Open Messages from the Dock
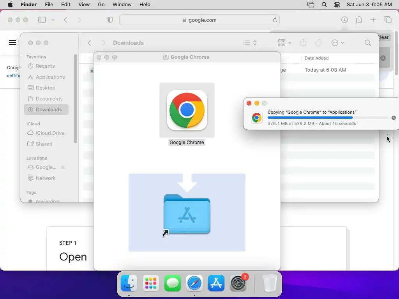The width and height of the screenshot is (399, 299). pyautogui.click(x=173, y=283)
